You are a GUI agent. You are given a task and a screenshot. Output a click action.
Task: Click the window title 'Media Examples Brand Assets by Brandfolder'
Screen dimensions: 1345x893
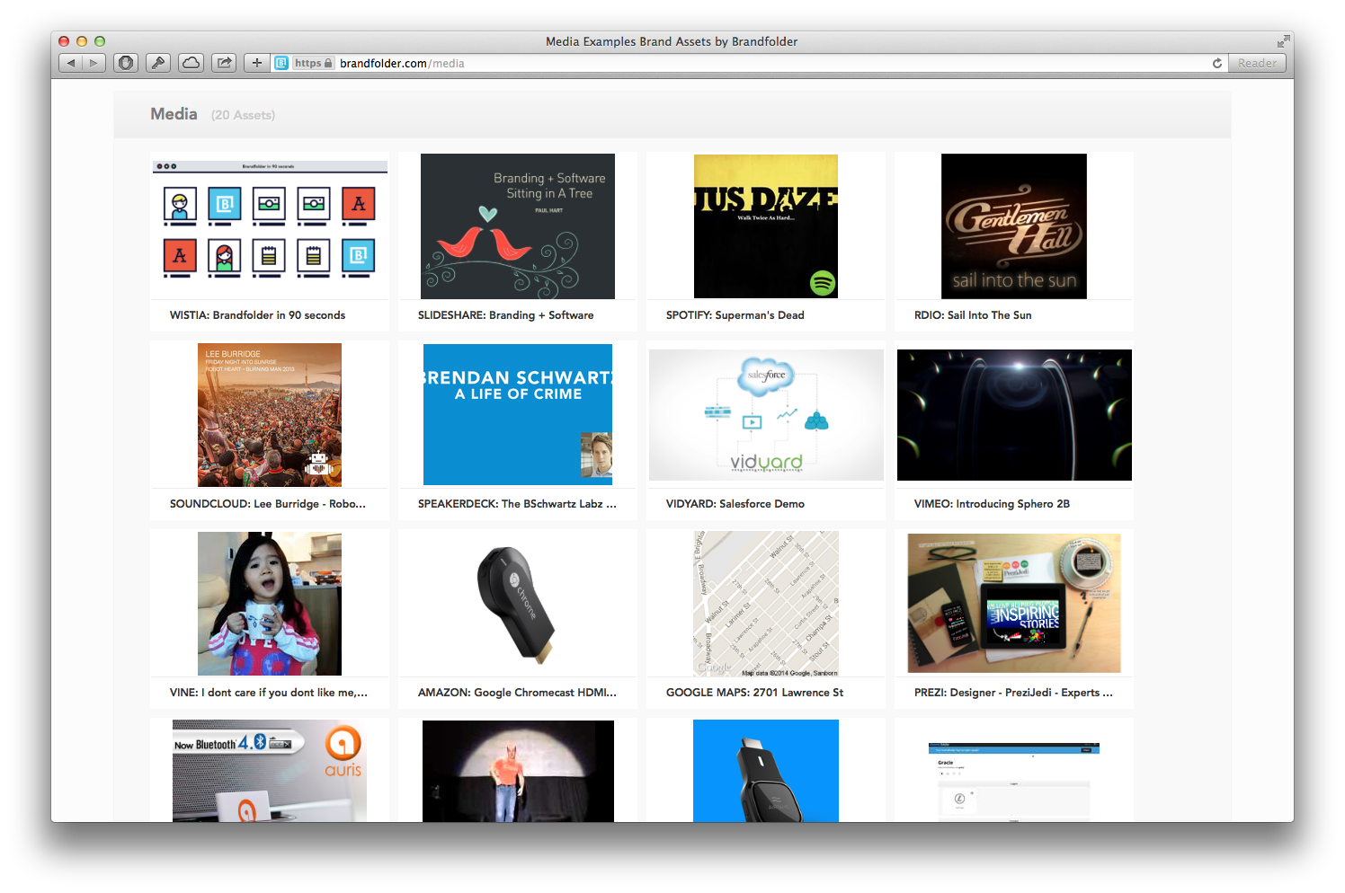(672, 41)
